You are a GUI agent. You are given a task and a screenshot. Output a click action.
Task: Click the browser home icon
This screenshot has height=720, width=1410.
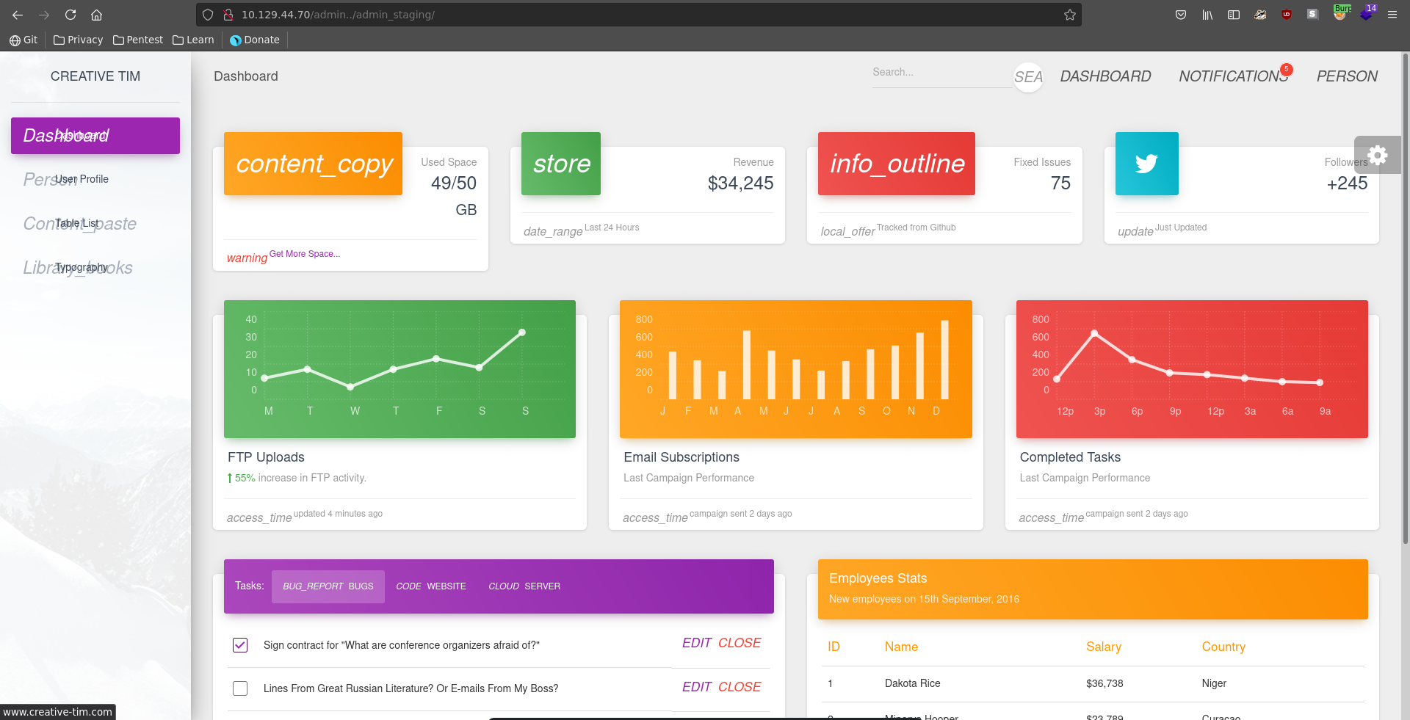(x=96, y=15)
